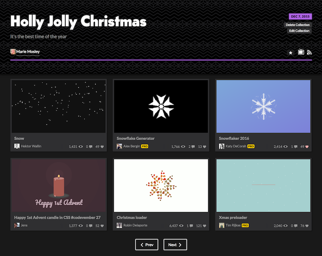Screen dimensions: 322x256
Task: Click Katy DeCorah's avatar icon
Action: (x=222, y=146)
